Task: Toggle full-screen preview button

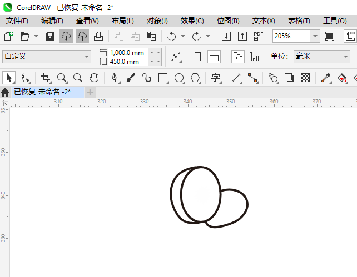Action: tap(330, 36)
